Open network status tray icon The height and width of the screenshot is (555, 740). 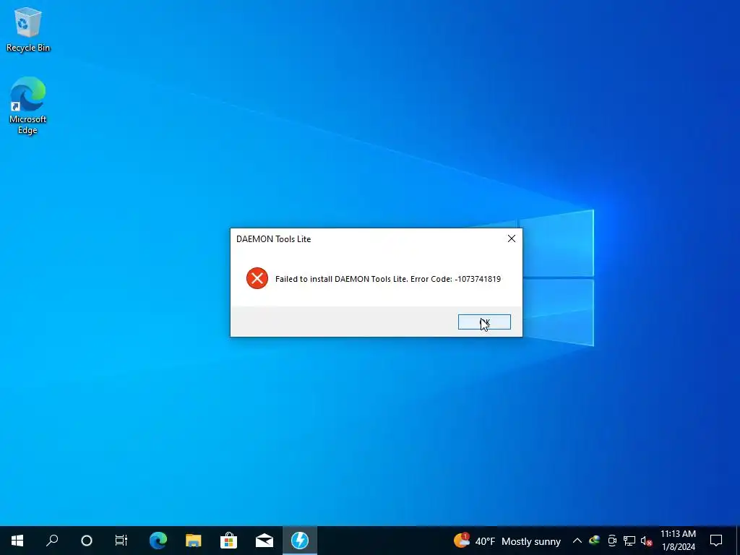[x=629, y=541]
